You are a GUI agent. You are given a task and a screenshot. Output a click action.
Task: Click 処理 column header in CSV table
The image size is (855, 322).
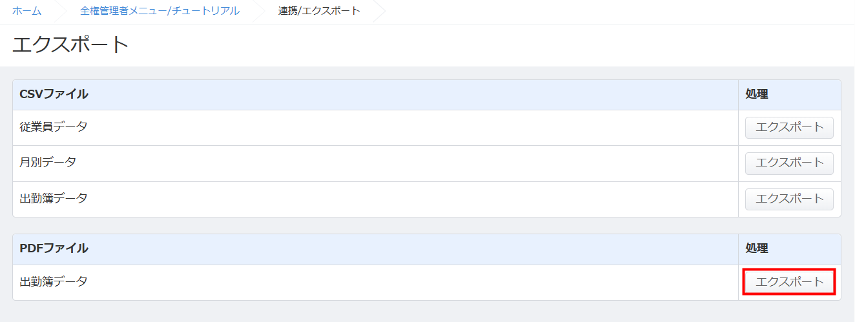click(756, 95)
